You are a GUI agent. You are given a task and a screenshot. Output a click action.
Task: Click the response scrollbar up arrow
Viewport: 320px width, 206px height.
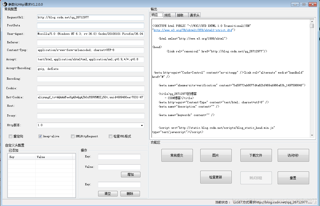[312, 21]
